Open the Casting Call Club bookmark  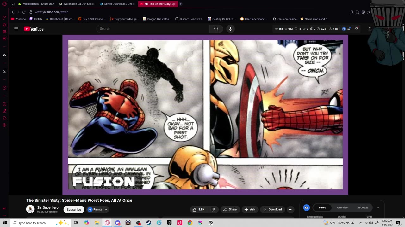pos(222,19)
